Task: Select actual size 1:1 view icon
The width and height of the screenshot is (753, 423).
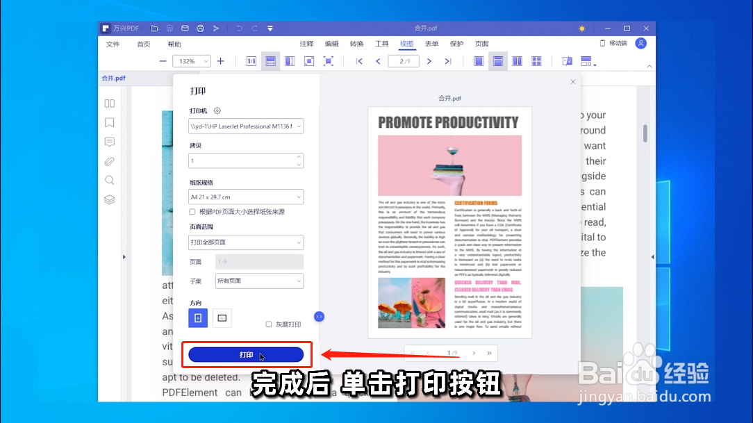Action: 251,61
